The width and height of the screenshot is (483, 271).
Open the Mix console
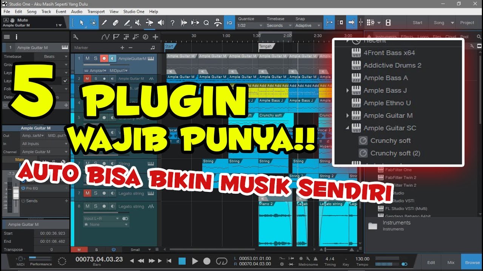click(x=451, y=262)
